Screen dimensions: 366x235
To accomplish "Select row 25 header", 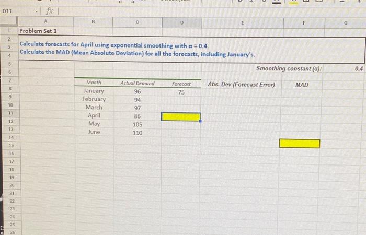I will [x=13, y=225].
